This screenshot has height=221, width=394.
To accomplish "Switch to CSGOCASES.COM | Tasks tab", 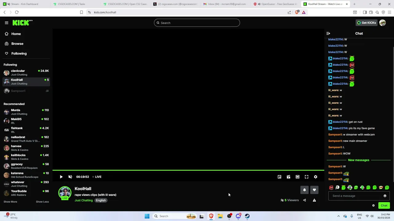I will coord(74,4).
